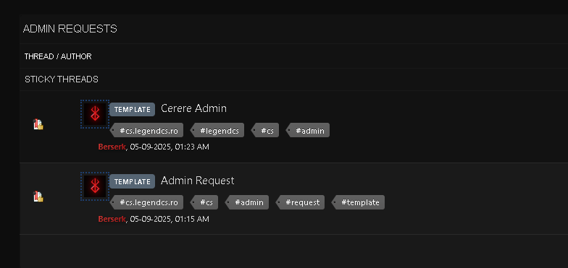Open Berserk profile under Cerere Admin

tap(112, 147)
